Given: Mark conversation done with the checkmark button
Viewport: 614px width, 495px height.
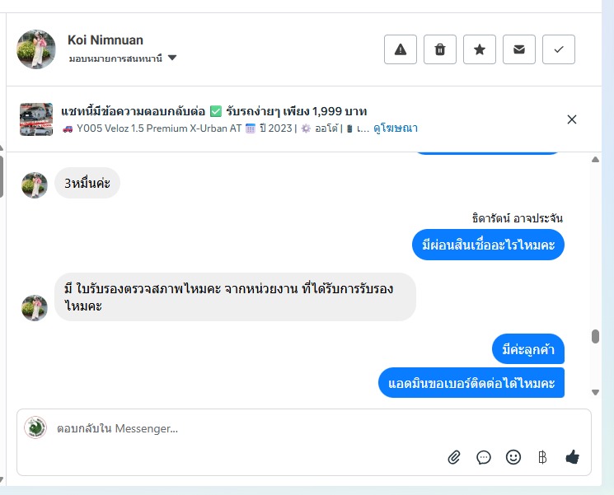Looking at the screenshot, I should (x=559, y=49).
